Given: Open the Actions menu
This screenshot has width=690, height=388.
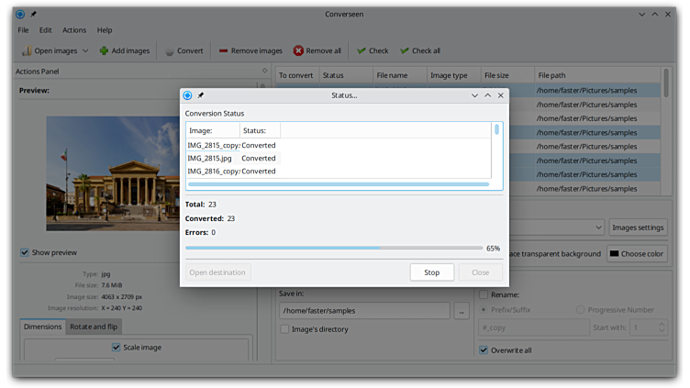Looking at the screenshot, I should (x=74, y=30).
